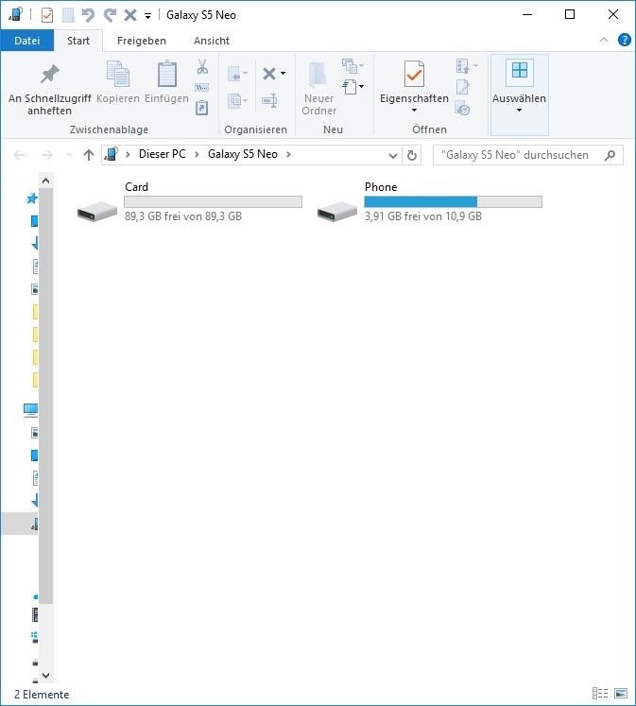This screenshot has height=706, width=636.
Task: Select the Start ribbon tab
Action: click(78, 41)
